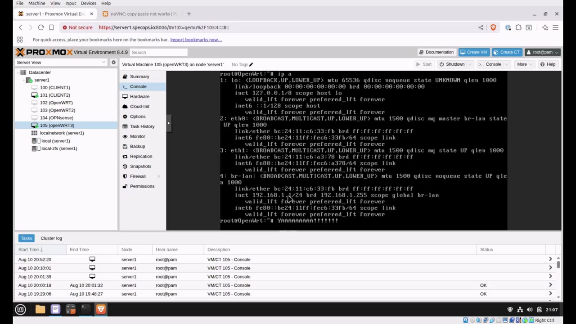This screenshot has width=576, height=324.
Task: View the Task History section
Action: click(142, 126)
